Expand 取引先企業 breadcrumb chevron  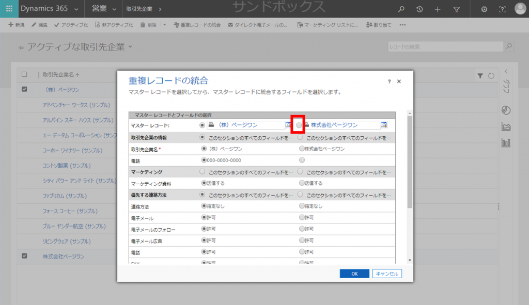pyautogui.click(x=160, y=9)
